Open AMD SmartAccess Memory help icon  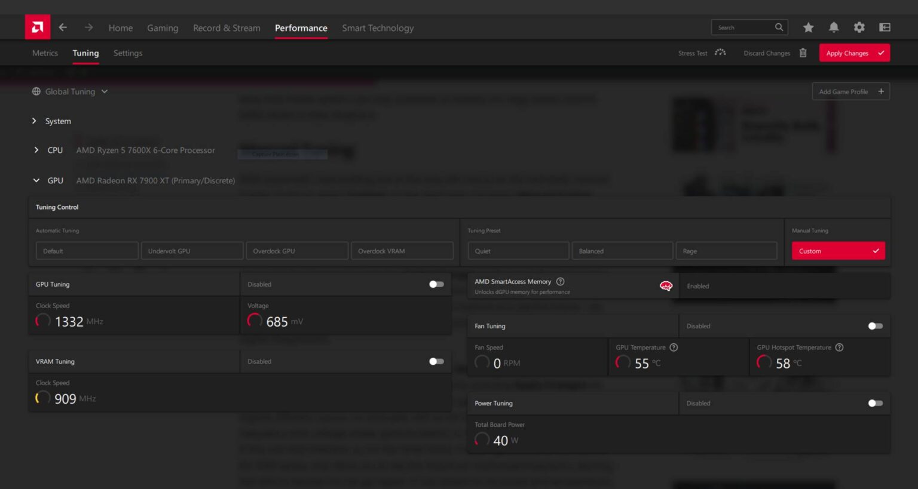(560, 281)
